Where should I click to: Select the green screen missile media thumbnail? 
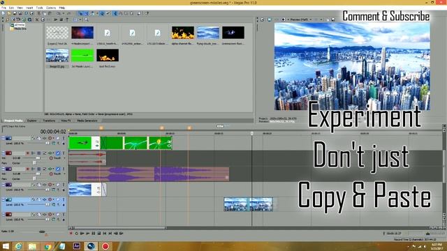(x=82, y=55)
